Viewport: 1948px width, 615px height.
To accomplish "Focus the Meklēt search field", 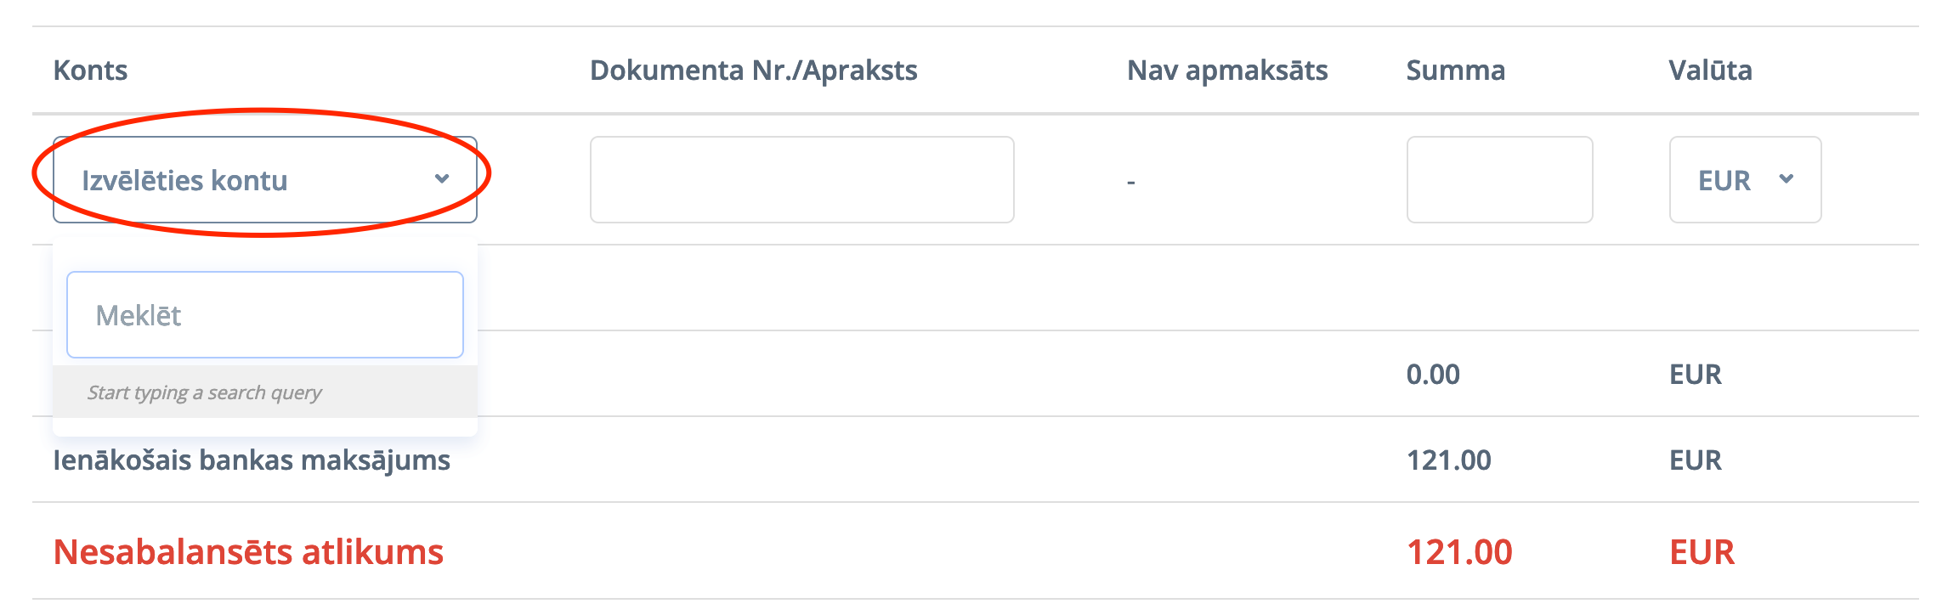I will 264,315.
